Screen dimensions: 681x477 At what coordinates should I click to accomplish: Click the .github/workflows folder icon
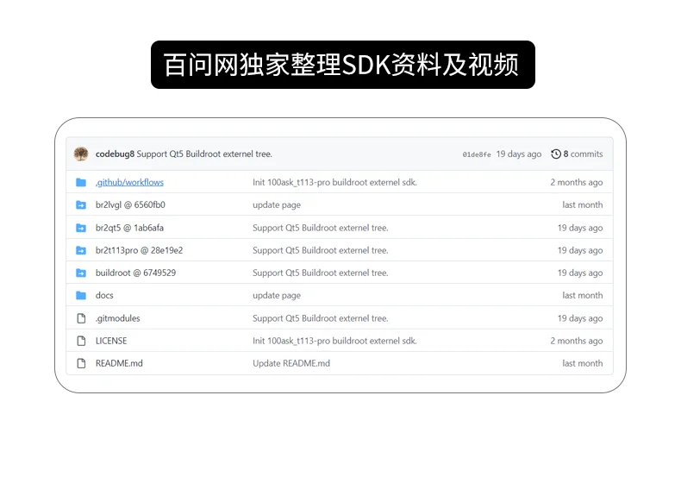(x=81, y=182)
